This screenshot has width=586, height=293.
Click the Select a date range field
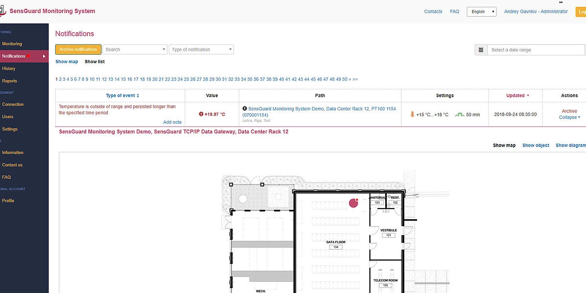click(x=536, y=50)
